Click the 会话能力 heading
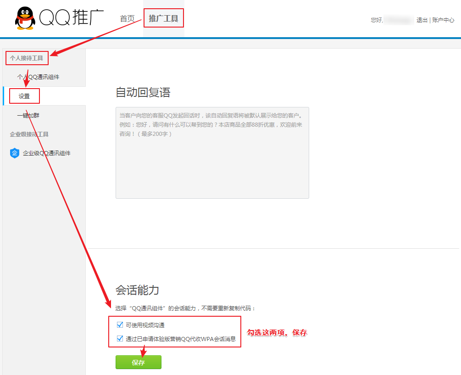Viewport: 461px width, 375px height. [137, 290]
